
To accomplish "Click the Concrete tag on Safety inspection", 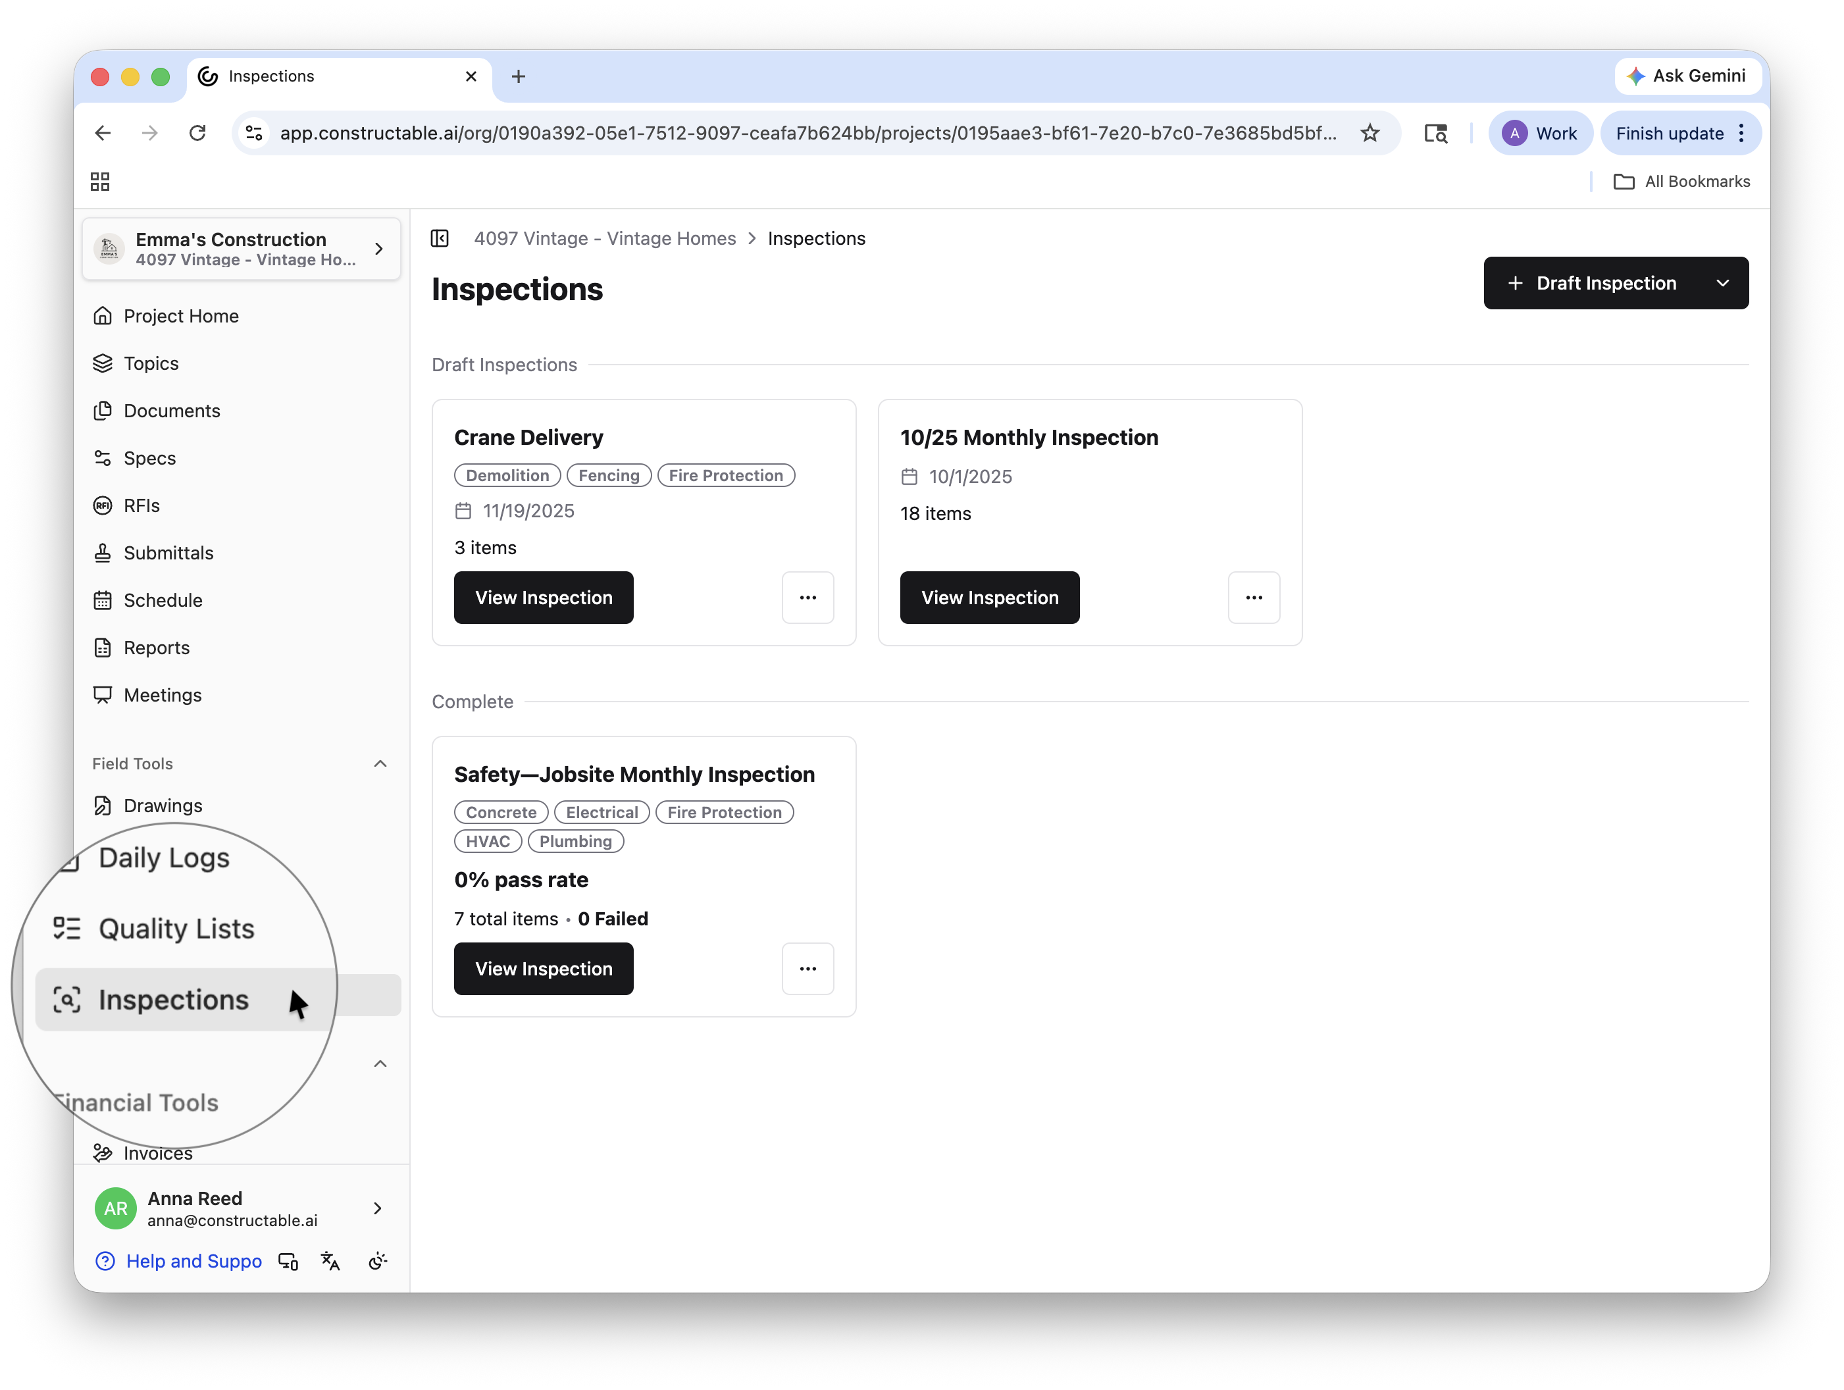I will 501,812.
